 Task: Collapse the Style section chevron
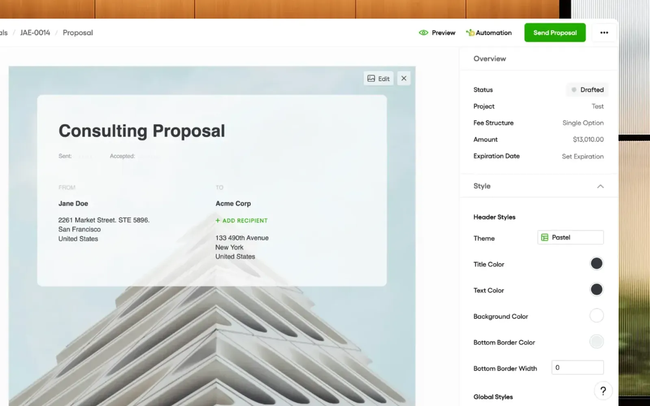pyautogui.click(x=600, y=186)
